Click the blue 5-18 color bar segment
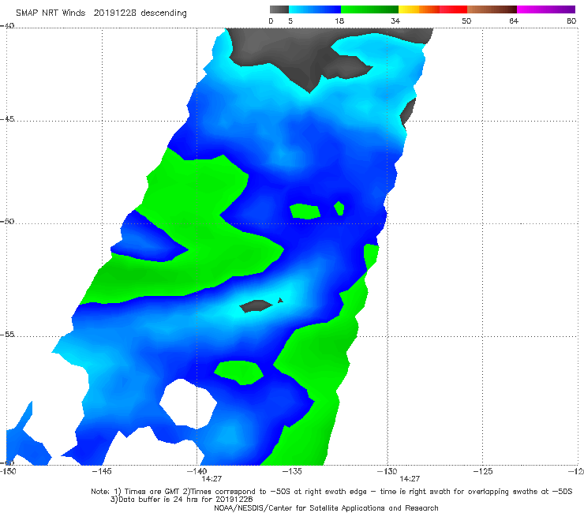This screenshot has height=513, width=584. pos(315,9)
